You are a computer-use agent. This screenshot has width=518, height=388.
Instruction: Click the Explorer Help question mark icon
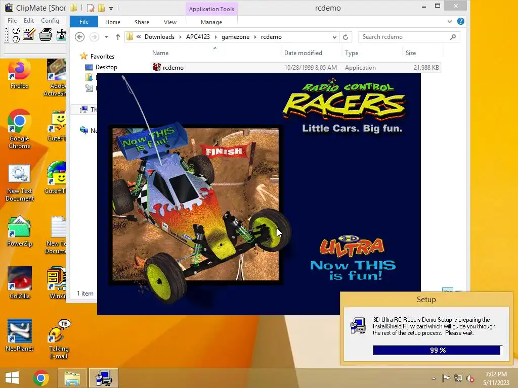[x=460, y=21]
